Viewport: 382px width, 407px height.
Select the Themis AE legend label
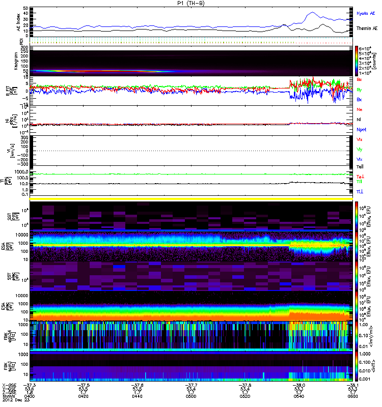[367, 28]
